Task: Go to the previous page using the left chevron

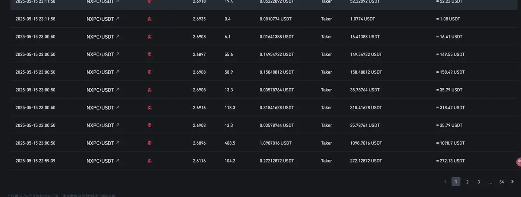Action: (445, 182)
